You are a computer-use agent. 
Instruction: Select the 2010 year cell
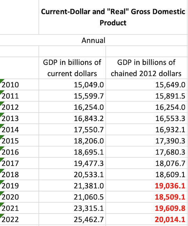(19, 85)
